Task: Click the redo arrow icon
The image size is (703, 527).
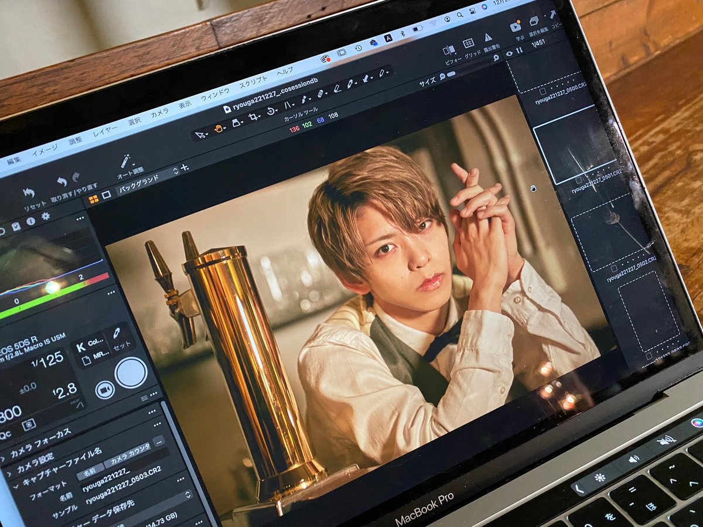Action: coord(76,177)
